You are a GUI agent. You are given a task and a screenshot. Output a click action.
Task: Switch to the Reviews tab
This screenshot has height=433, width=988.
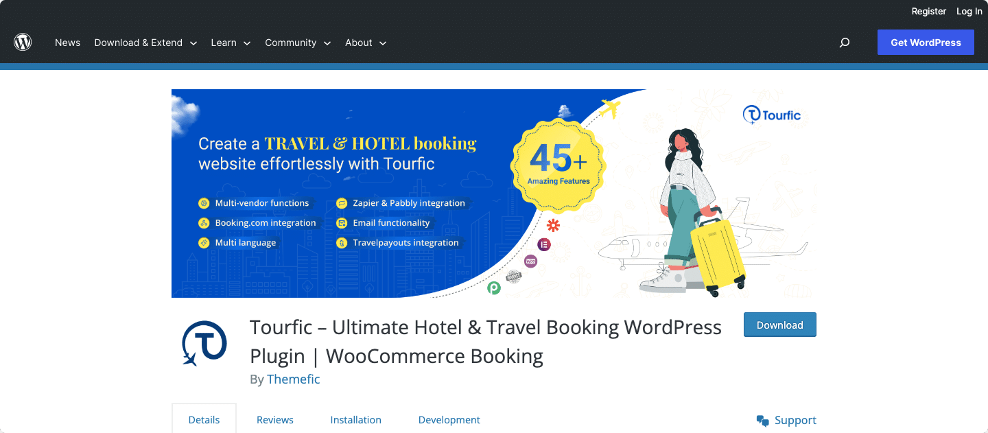(x=275, y=420)
